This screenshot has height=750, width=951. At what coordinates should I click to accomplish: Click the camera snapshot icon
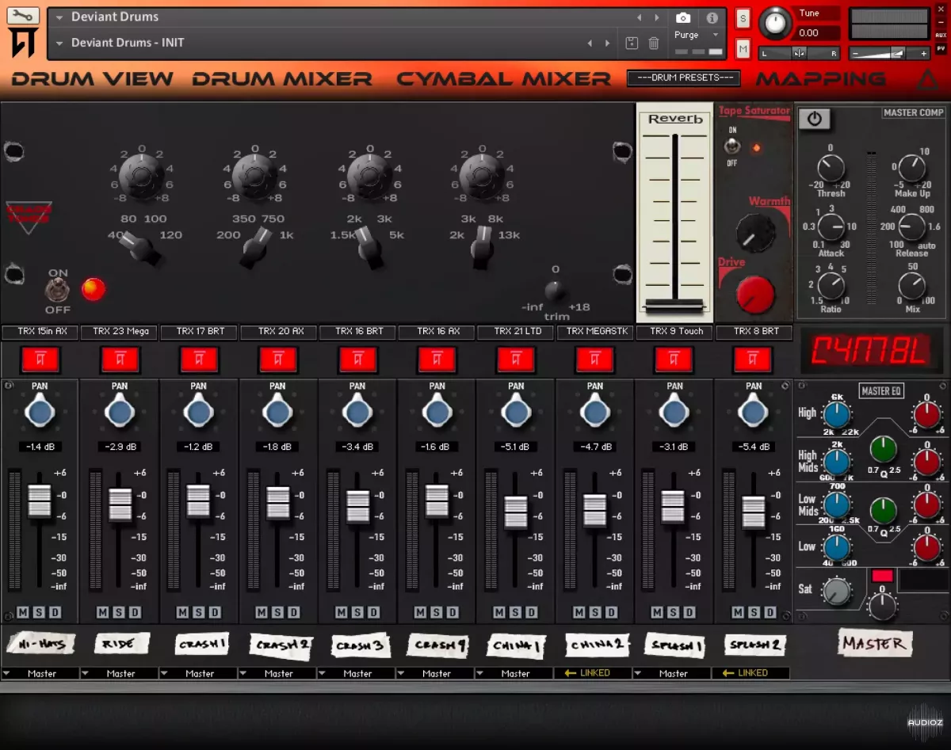[x=683, y=17]
